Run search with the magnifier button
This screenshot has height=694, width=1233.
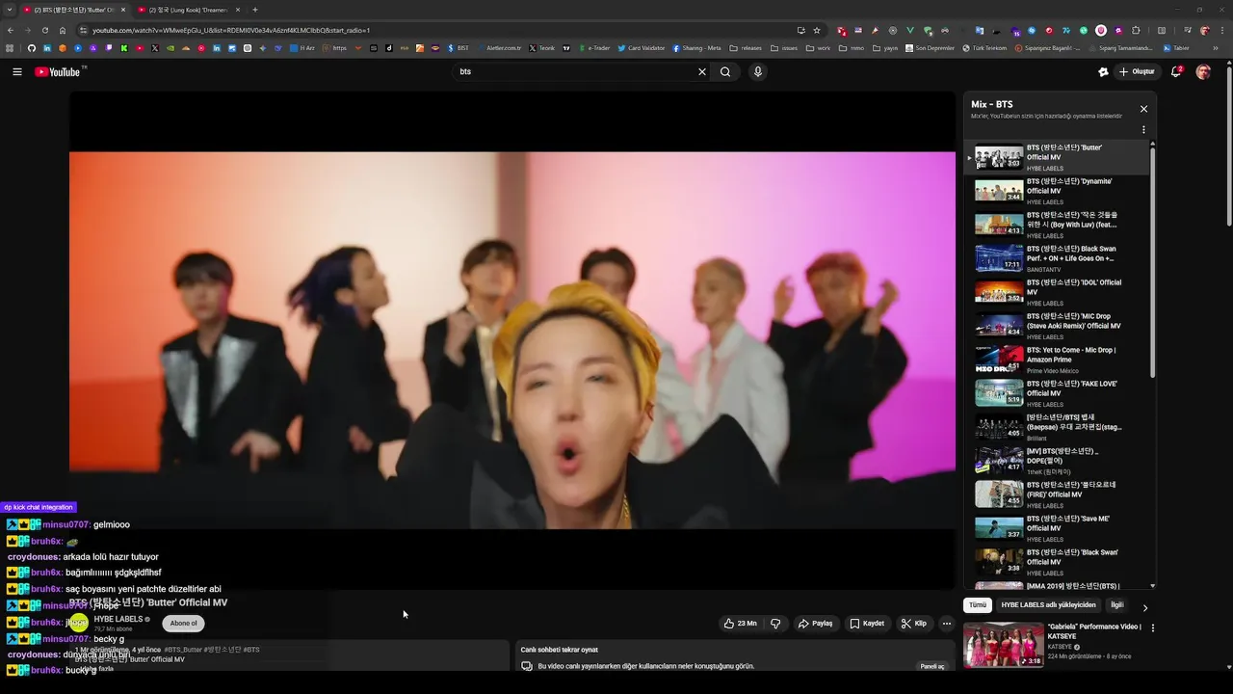click(725, 71)
